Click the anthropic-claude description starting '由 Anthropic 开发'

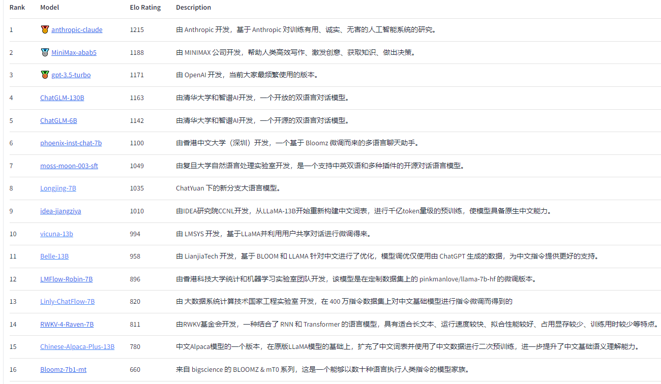tap(306, 29)
